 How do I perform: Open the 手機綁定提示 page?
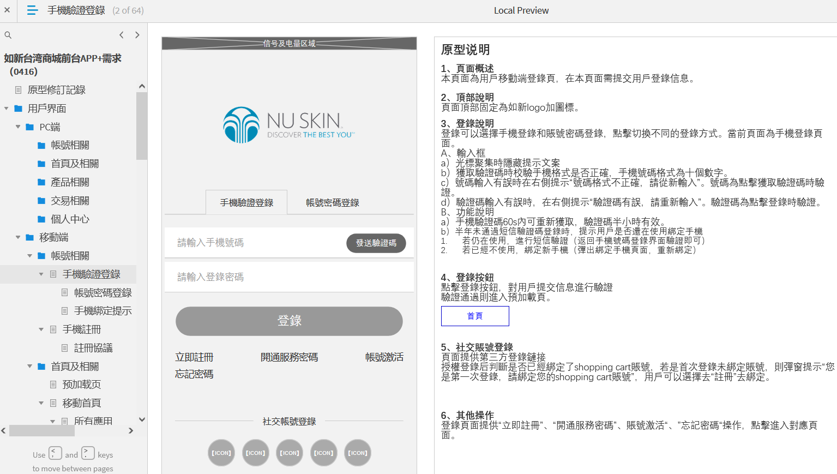pyautogui.click(x=103, y=311)
